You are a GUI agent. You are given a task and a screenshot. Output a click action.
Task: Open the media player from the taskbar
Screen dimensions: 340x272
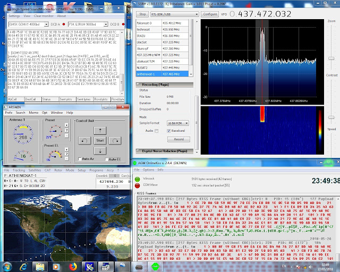[x=56, y=267]
